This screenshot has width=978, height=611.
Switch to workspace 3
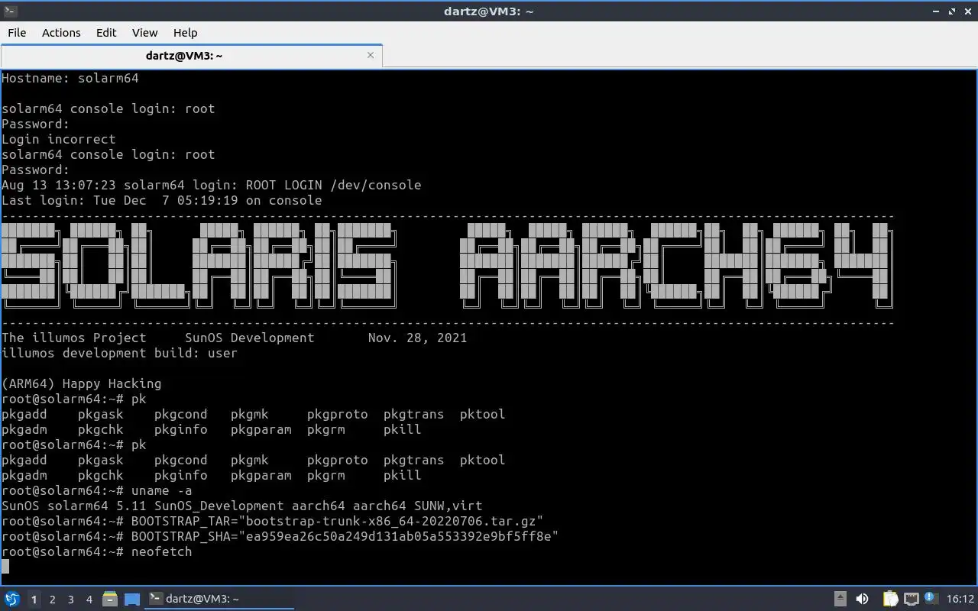(70, 600)
